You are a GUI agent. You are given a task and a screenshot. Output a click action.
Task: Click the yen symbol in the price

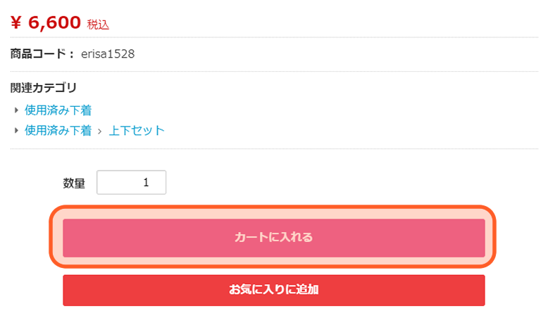(x=16, y=23)
